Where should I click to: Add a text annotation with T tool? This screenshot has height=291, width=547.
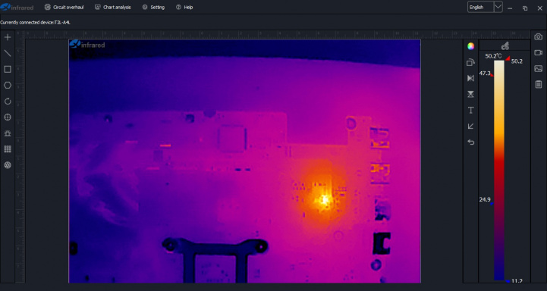470,110
